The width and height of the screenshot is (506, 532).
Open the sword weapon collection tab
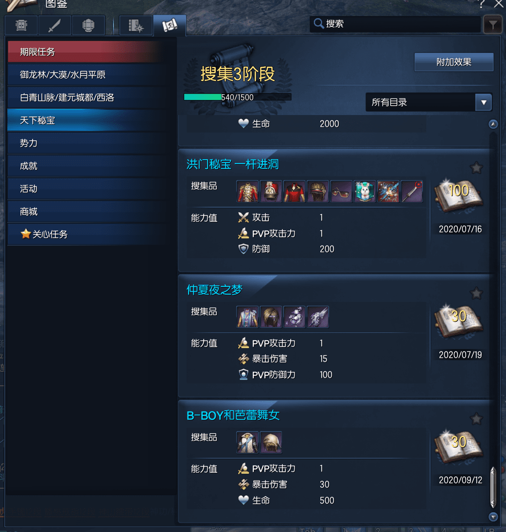tap(55, 25)
